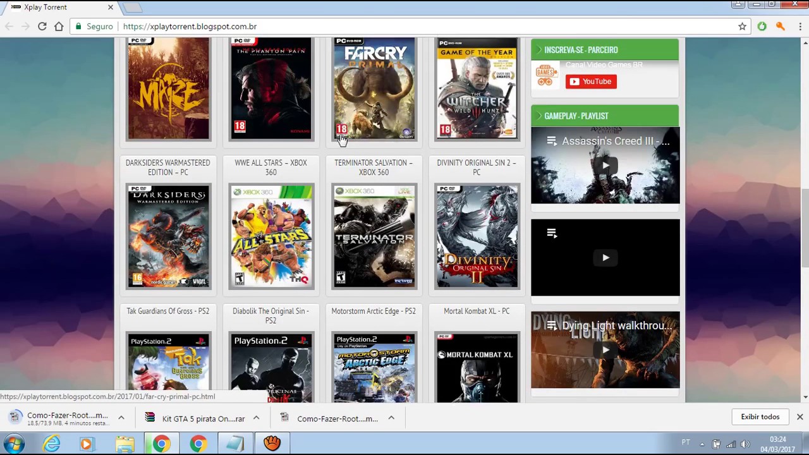809x455 pixels.
Task: Open Terminator Salvation Xbox 360 title link
Action: click(x=374, y=167)
